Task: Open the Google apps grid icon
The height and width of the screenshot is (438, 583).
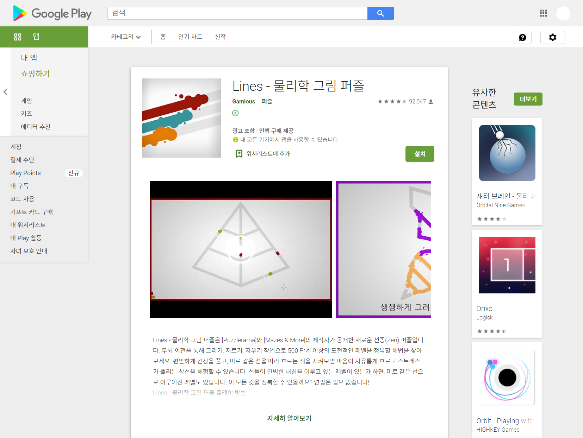Action: pos(543,13)
